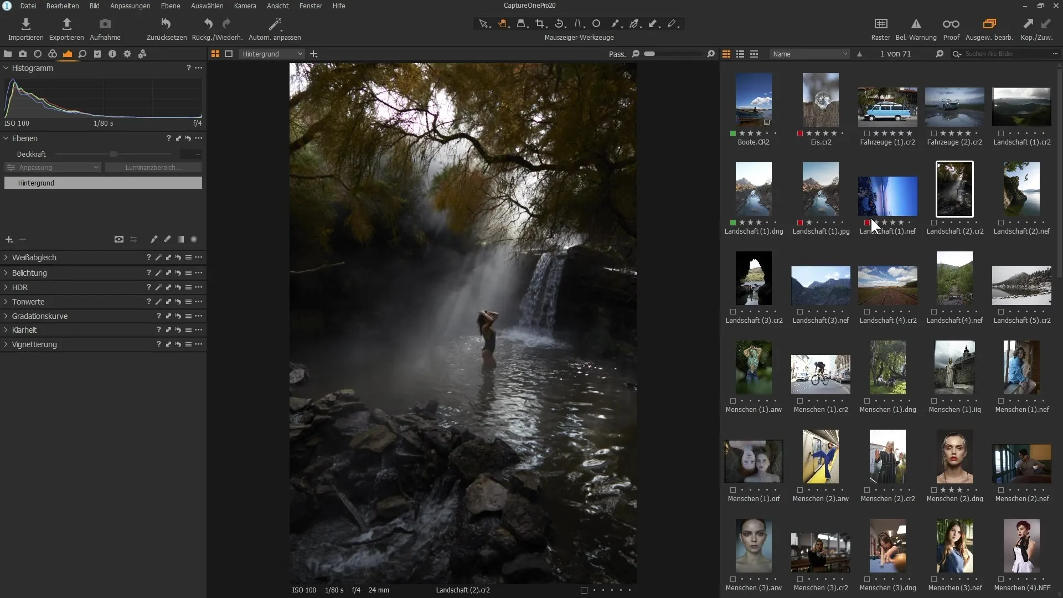Select the crop tool in cursor tools
Image resolution: width=1063 pixels, height=598 pixels.
tap(541, 24)
